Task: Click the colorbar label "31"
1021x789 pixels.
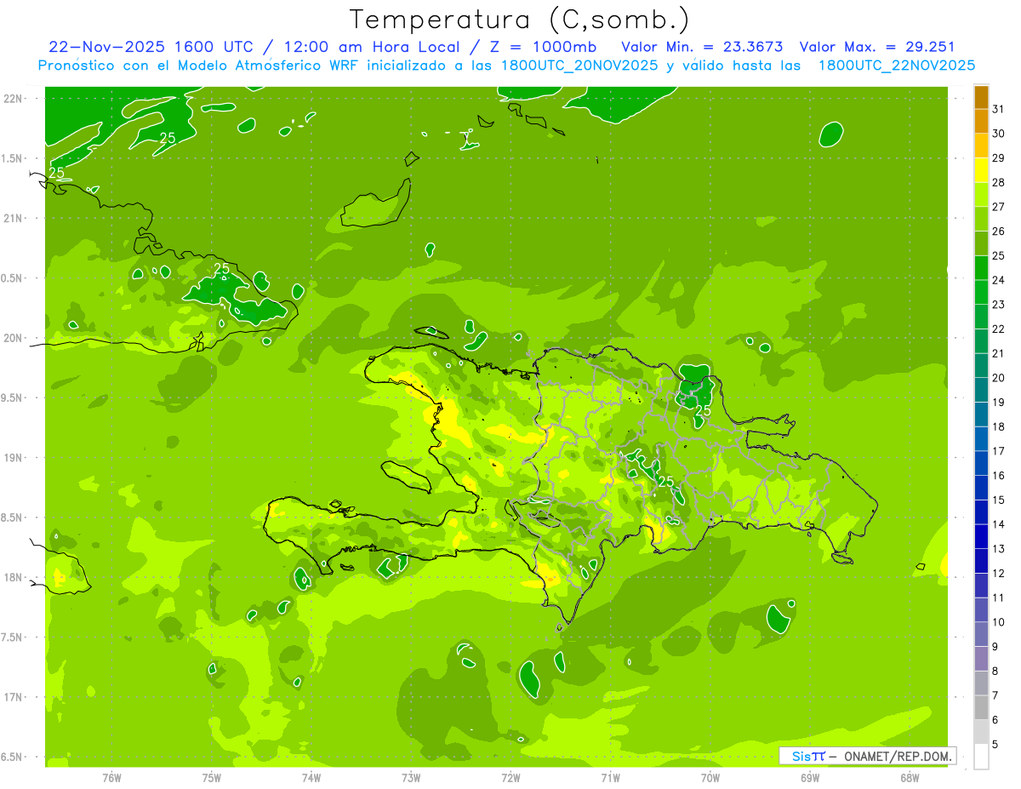Action: [998, 109]
